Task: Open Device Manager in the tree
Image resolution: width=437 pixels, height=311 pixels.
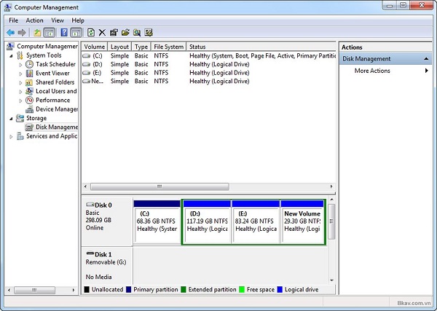Action: click(56, 109)
